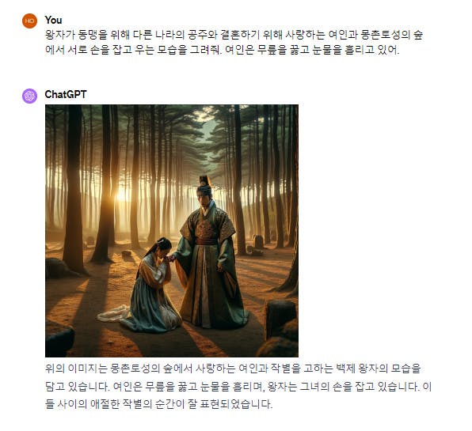This screenshot has height=431, width=472.
Task: Click the purple ChatGPT logo avatar
Action: 29,96
